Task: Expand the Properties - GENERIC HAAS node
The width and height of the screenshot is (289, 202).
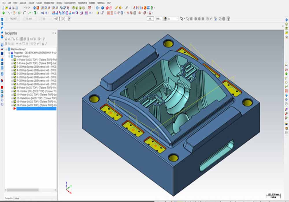Action: [x=9, y=53]
